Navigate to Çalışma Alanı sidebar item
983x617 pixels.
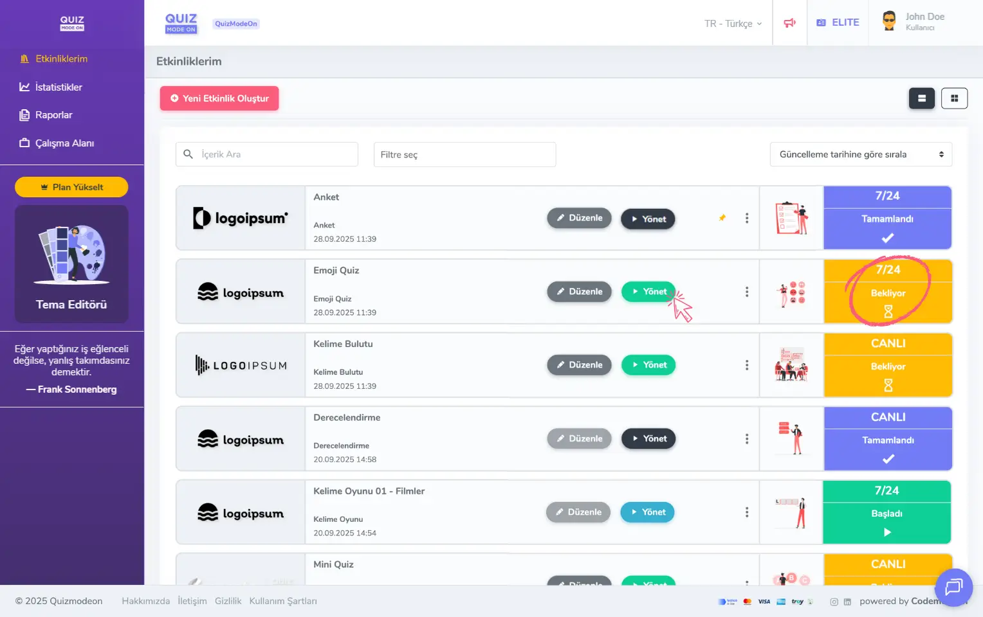tap(64, 143)
